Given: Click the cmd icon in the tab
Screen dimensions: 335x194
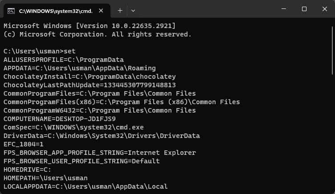Looking at the screenshot, I should (x=11, y=11).
